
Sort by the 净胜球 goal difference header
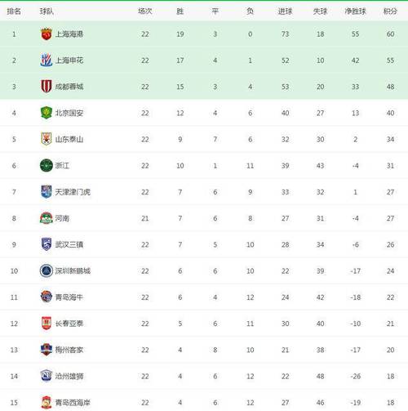pyautogui.click(x=355, y=11)
